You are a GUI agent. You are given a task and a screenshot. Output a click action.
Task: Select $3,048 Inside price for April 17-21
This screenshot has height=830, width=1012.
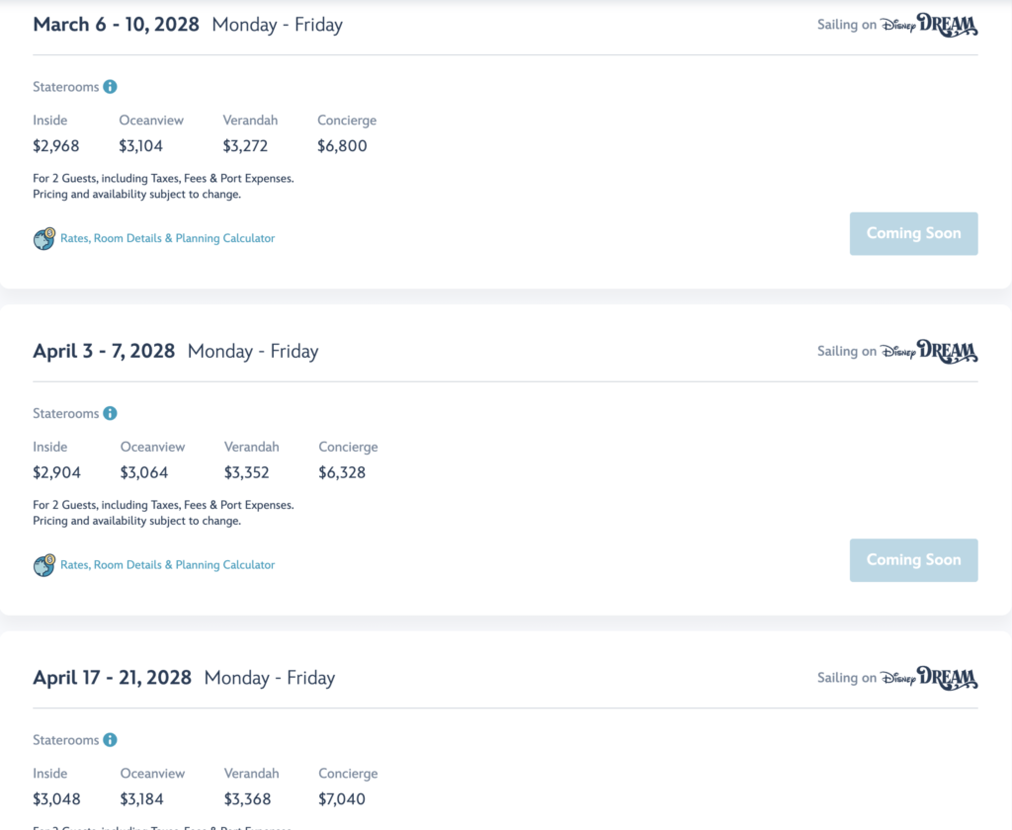point(56,799)
